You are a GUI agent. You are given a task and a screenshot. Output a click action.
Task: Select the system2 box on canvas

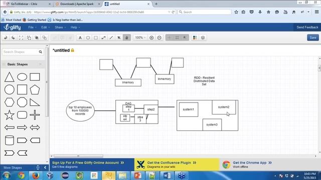(x=224, y=107)
